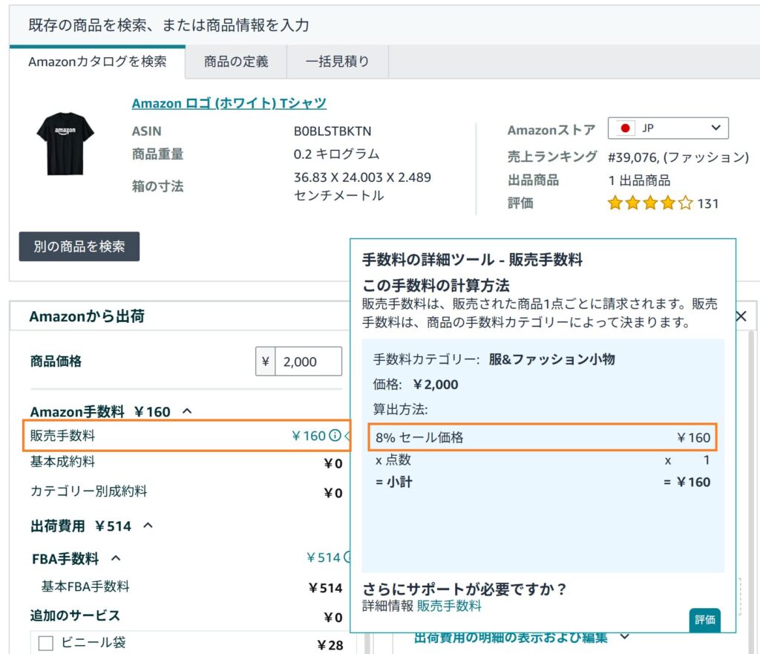Click the Japan flag icon in store selector
Screen dimensions: 760x654
pyautogui.click(x=625, y=128)
